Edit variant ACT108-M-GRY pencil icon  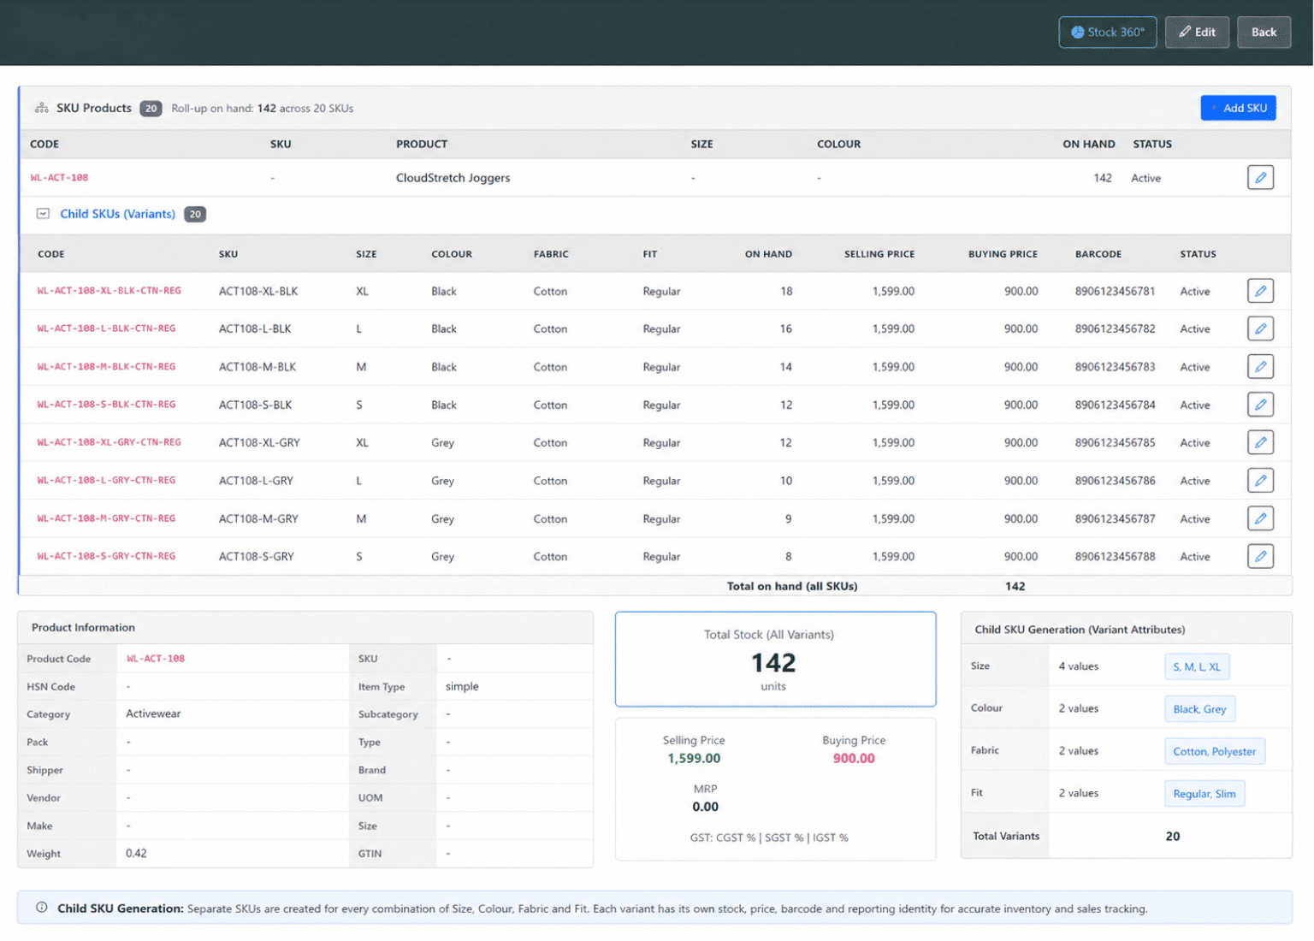1260,518
